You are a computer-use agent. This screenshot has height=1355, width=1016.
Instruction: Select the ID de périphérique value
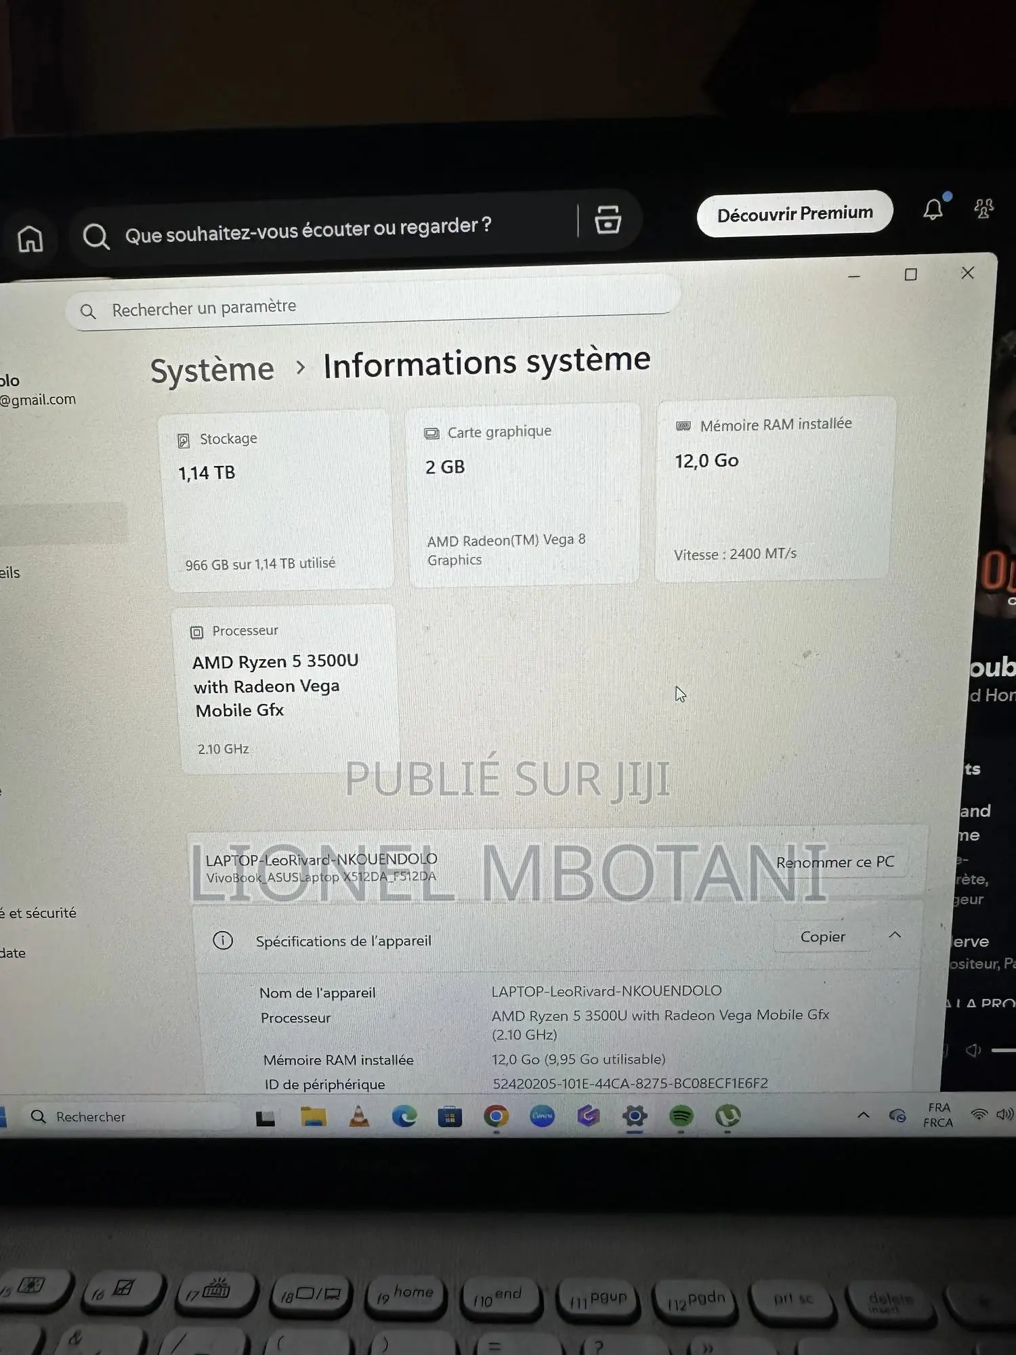(631, 1083)
